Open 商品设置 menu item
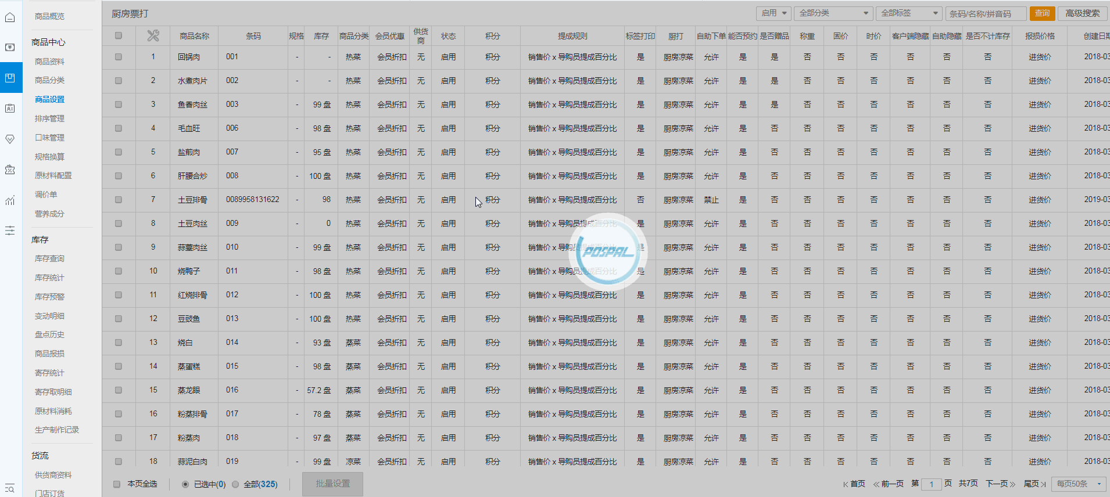Viewport: 1110px width, 497px height. tap(49, 99)
